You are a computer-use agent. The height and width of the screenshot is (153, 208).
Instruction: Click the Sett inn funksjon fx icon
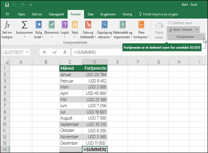[7, 25]
